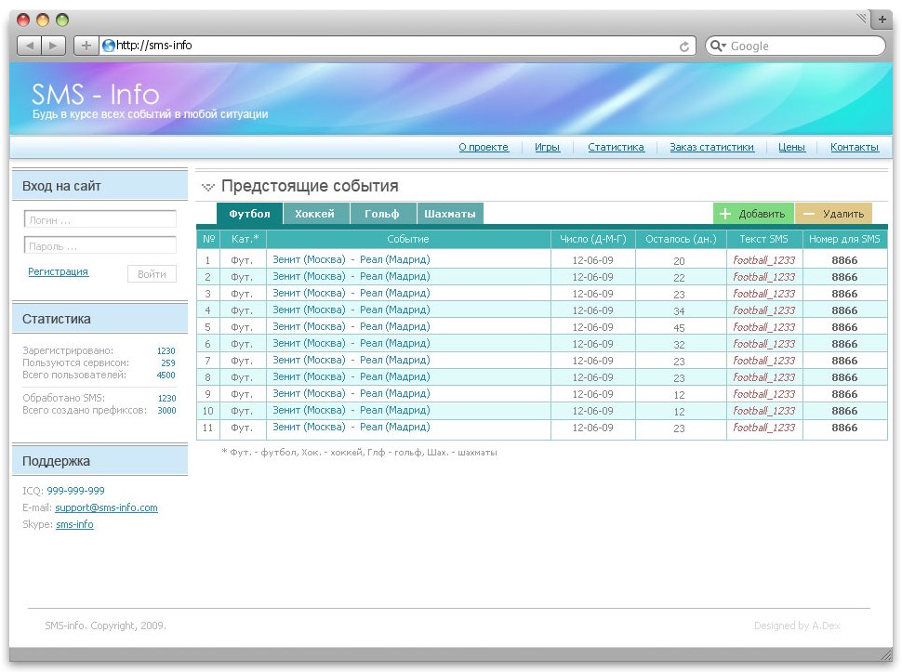This screenshot has width=902, height=672.
Task: Click the plus add-bookmark button
Action: [x=85, y=46]
